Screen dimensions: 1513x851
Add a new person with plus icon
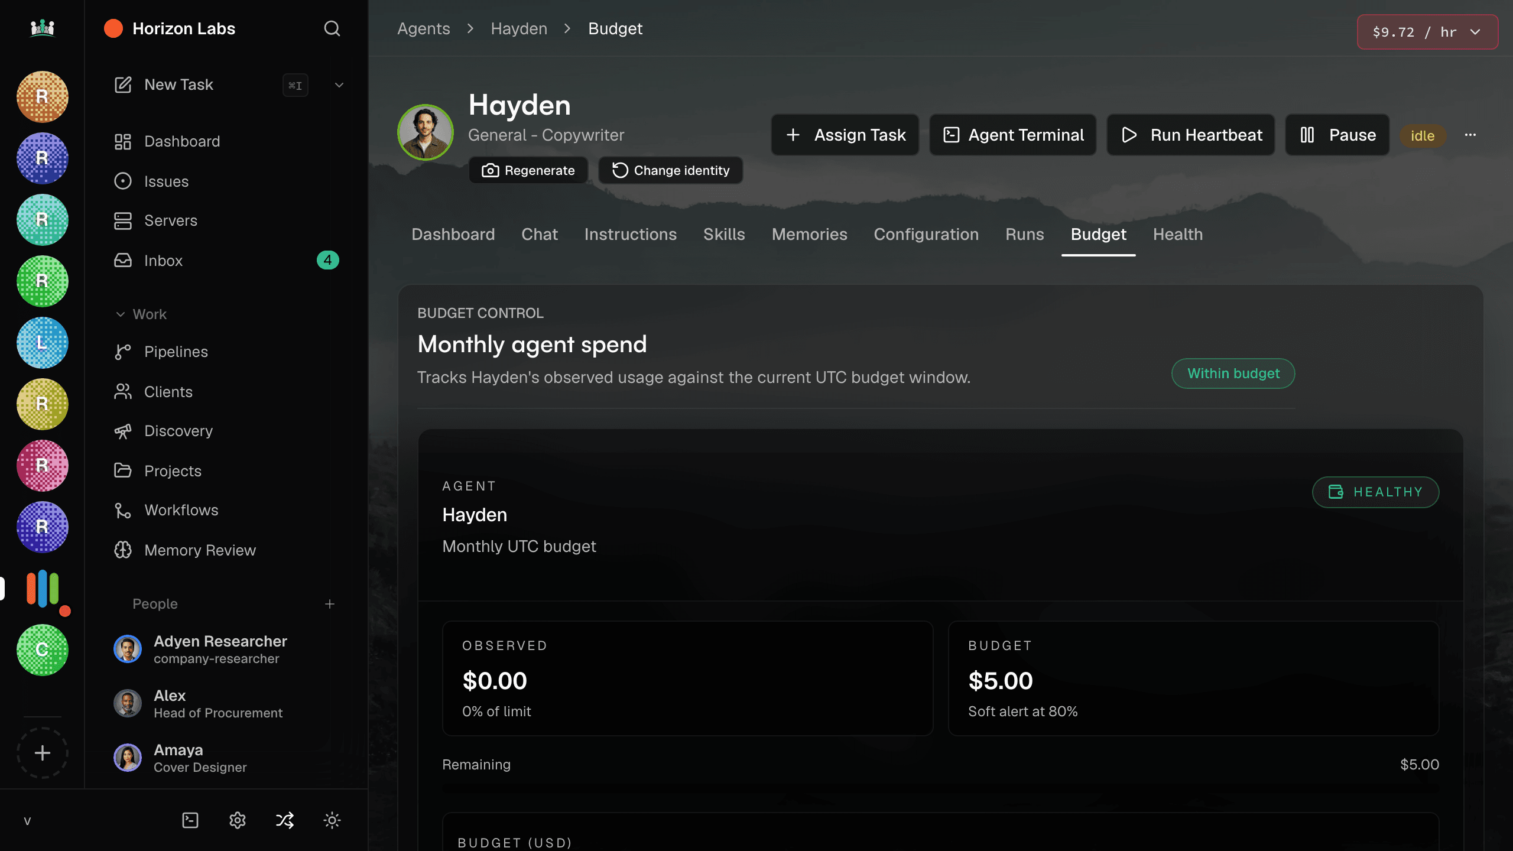click(x=330, y=604)
